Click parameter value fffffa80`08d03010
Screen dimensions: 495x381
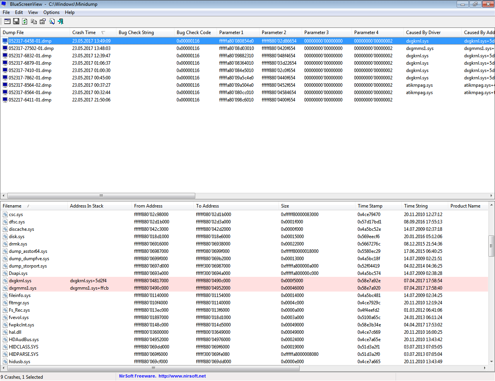click(237, 48)
